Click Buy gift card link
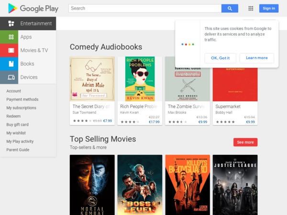287x215 pixels. tap(17, 125)
